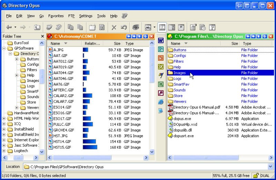Launch Excel from the middle icon strip
The height and width of the screenshot is (180, 276).
[160, 84]
